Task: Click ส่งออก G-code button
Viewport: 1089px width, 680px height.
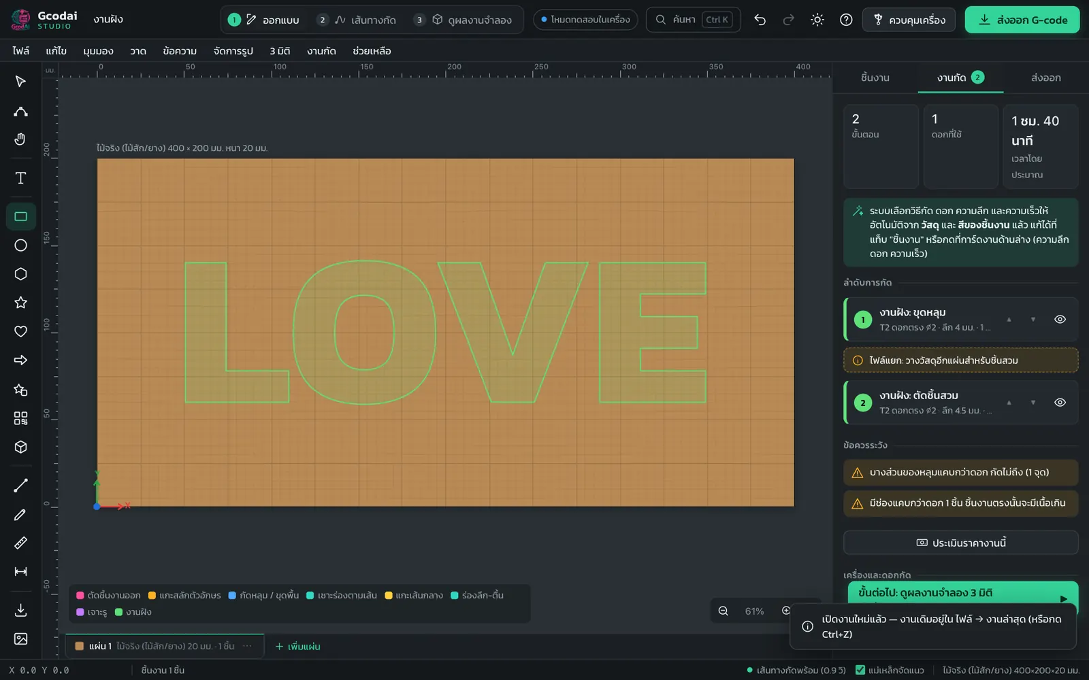Action: pos(1022,20)
